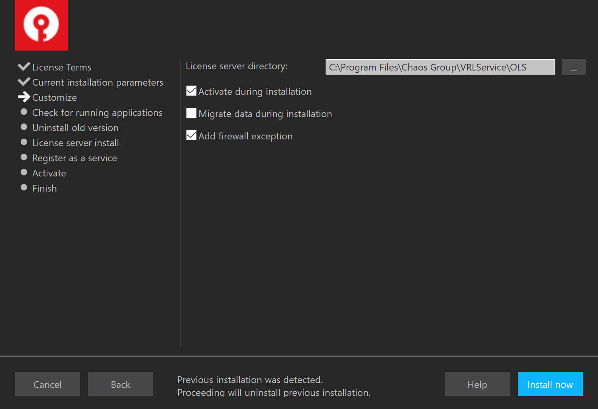This screenshot has height=409, width=598.
Task: Click the arrow icon beside Customize
Action: (24, 96)
